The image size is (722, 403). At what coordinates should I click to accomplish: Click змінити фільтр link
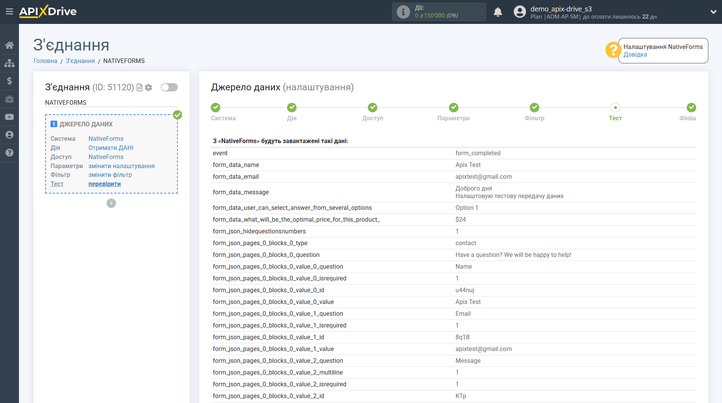click(110, 175)
